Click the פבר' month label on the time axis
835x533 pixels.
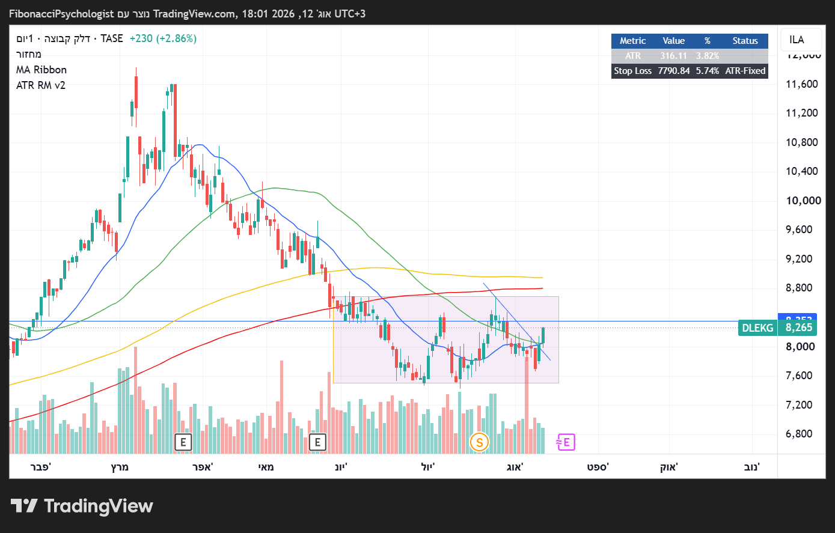pyautogui.click(x=41, y=467)
